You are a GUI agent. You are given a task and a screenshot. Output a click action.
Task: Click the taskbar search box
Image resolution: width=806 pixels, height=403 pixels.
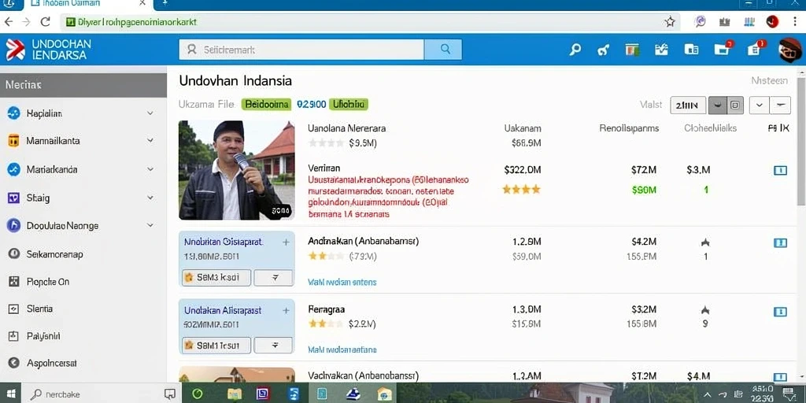coord(102,394)
